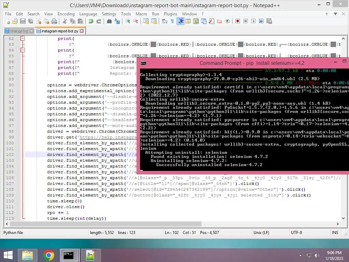Click the volume speaker tray icon
349x262 pixels.
coord(317,256)
